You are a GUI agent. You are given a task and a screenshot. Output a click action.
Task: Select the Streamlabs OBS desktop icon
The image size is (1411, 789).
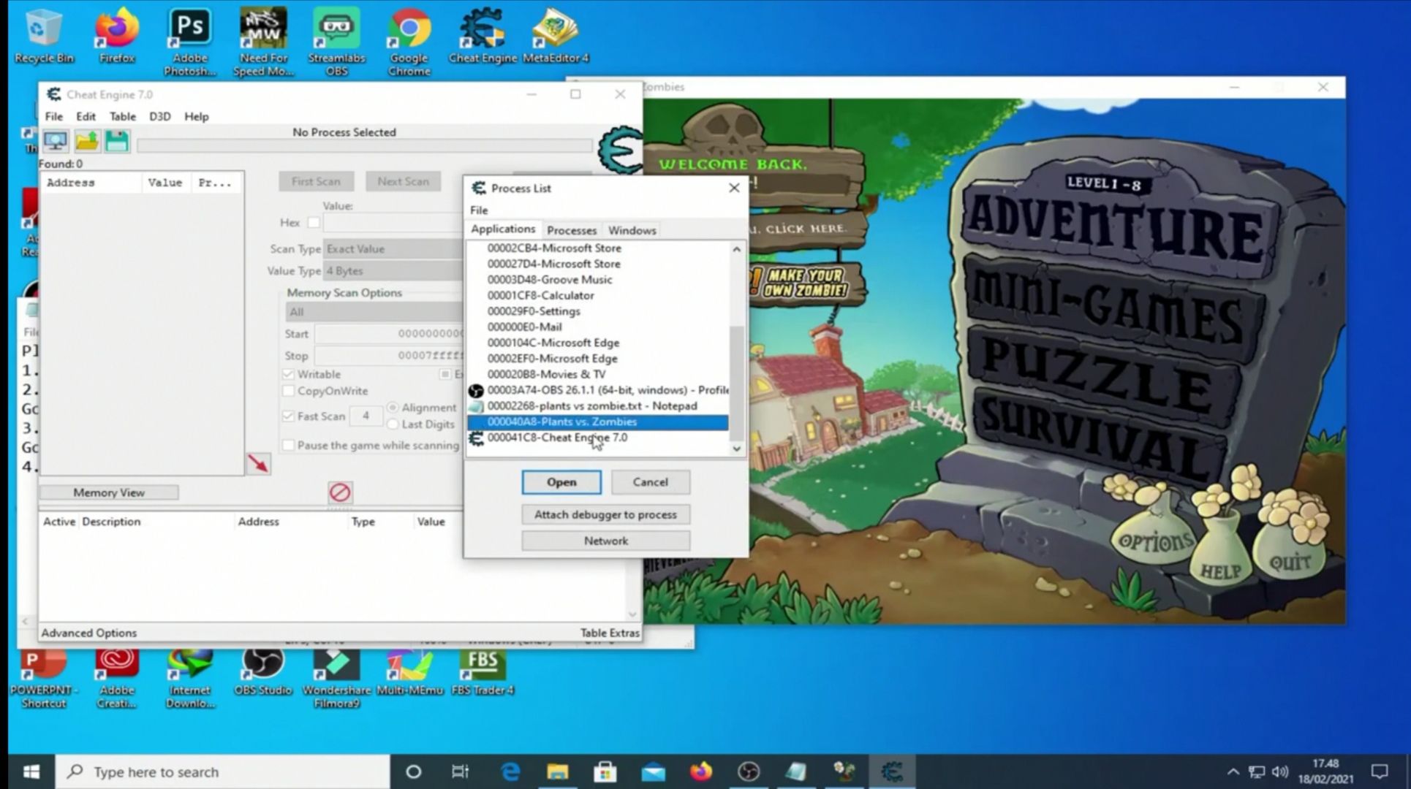[336, 42]
